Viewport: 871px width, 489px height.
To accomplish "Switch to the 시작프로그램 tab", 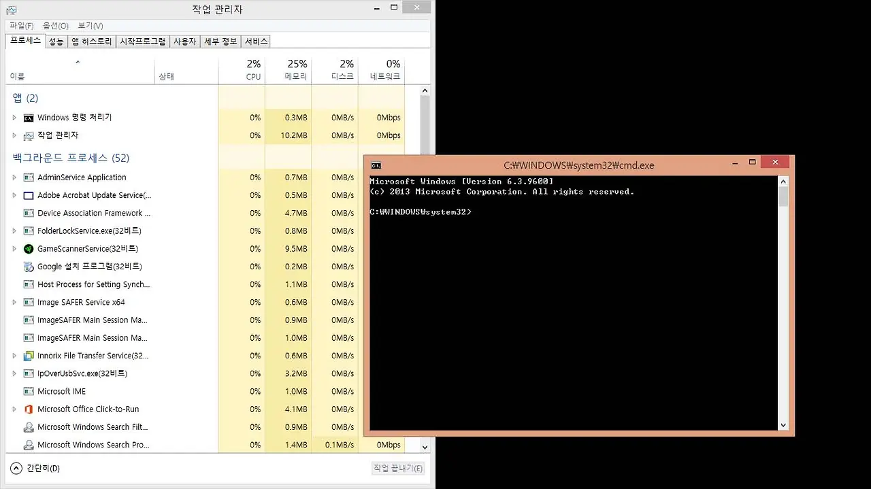I will tap(143, 41).
